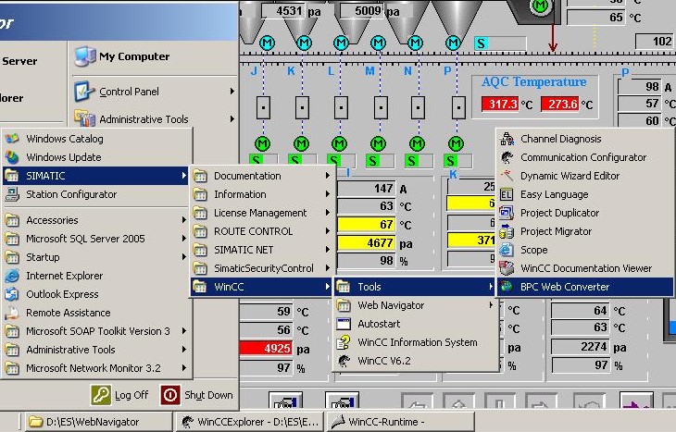Click the Windows Update icon

(x=12, y=157)
